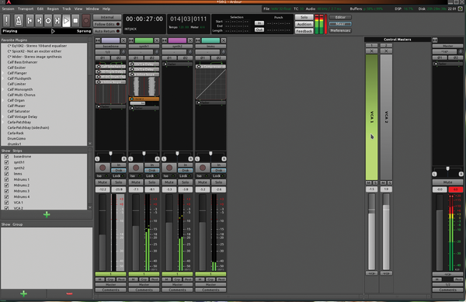The image size is (466, 302).
Task: Arm record on the synth1 strip
Action: tap(136, 168)
